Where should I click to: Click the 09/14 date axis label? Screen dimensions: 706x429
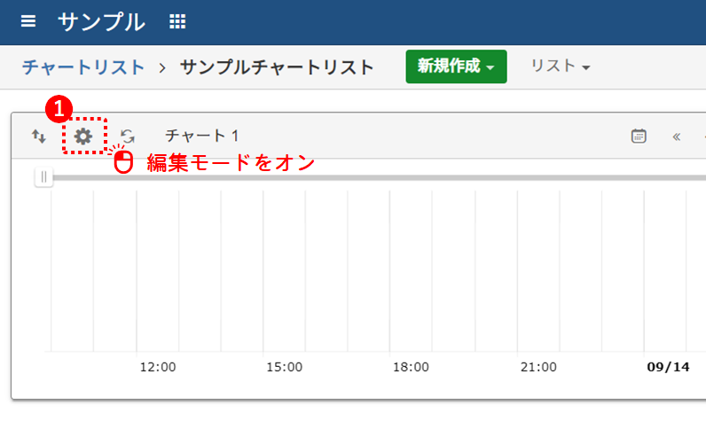(x=668, y=367)
